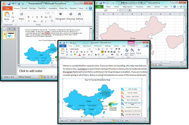Open PowerPoint Design tab
Screen dimensions: 189x125
point(33,8)
